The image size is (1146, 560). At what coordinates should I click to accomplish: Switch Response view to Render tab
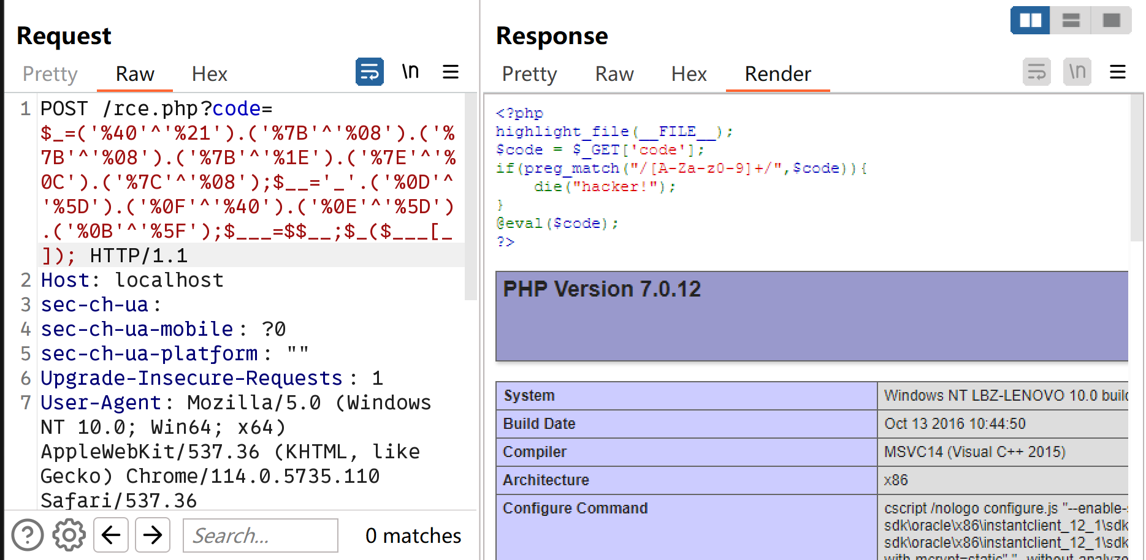(x=778, y=74)
